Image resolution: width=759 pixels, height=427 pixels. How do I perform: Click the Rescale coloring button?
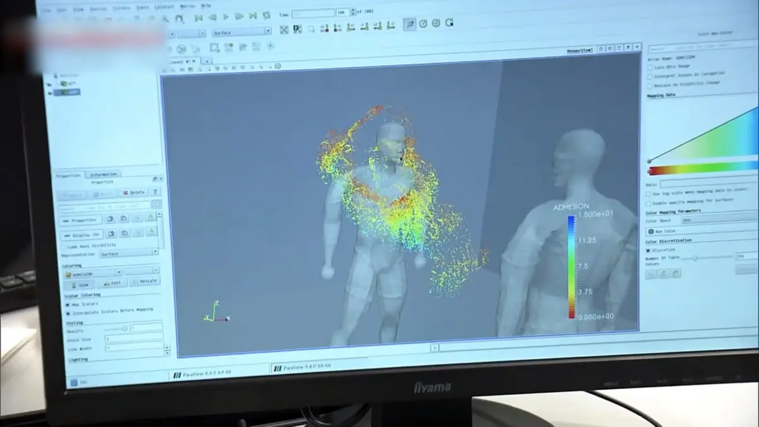tap(145, 282)
